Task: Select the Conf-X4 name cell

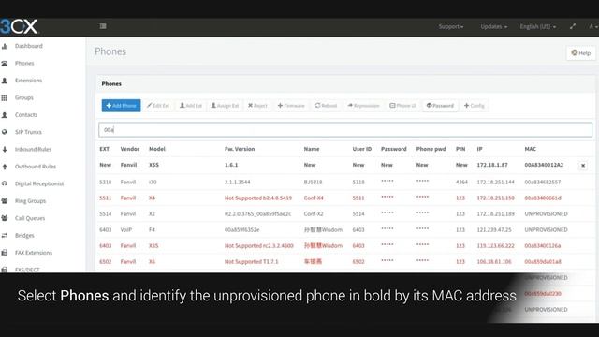Action: coord(314,198)
